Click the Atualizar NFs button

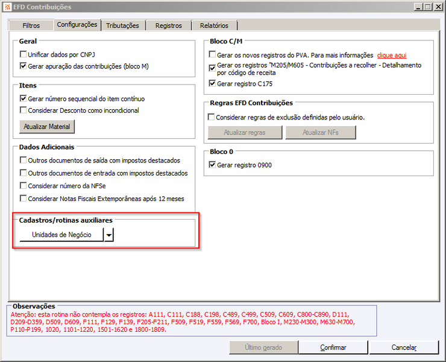pyautogui.click(x=321, y=133)
